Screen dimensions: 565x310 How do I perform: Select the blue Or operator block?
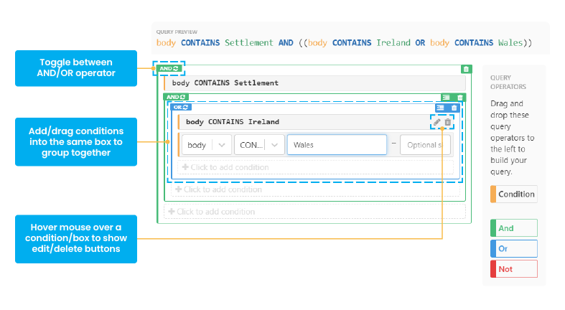pyautogui.click(x=513, y=248)
